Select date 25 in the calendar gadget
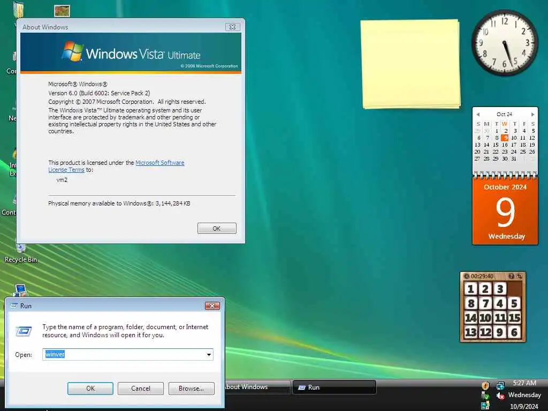548x411 pixels. 523,151
